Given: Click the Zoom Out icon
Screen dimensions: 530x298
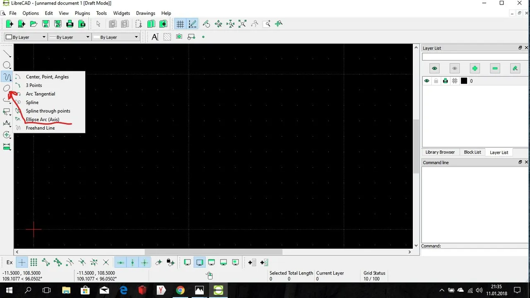Looking at the screenshot, I should [x=230, y=24].
